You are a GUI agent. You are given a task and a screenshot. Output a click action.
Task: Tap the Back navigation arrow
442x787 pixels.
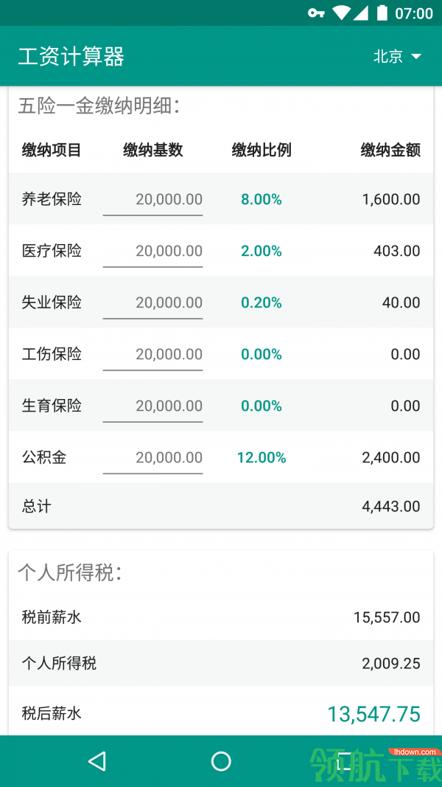[x=97, y=761]
